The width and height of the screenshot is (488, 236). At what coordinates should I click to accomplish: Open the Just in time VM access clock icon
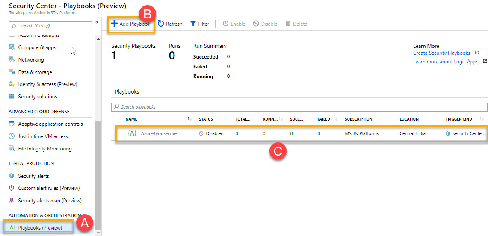12,136
